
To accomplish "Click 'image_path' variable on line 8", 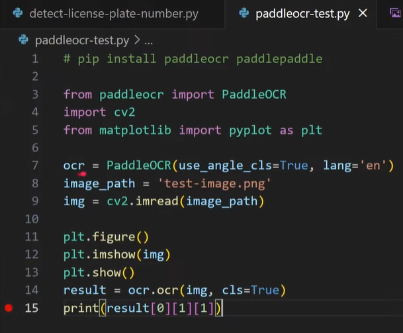I will 99,184.
